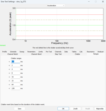Image resolution: width=106 pixels, height=111 pixels.
Task: Open the Resonance tab
Action: pos(91,52)
